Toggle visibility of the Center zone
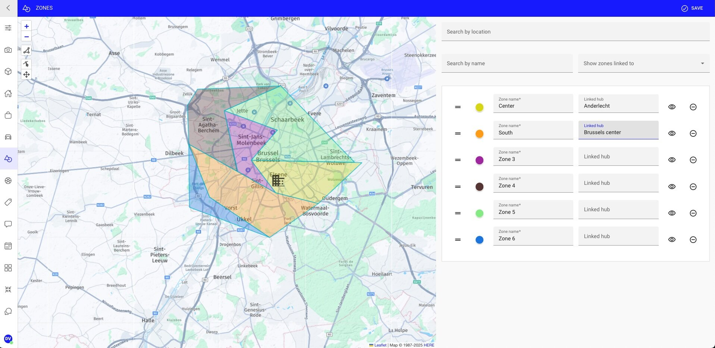This screenshot has height=348, width=715. click(x=672, y=107)
